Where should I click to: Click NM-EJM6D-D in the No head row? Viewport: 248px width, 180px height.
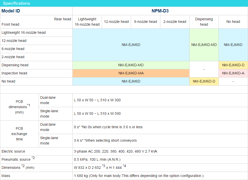204,81
